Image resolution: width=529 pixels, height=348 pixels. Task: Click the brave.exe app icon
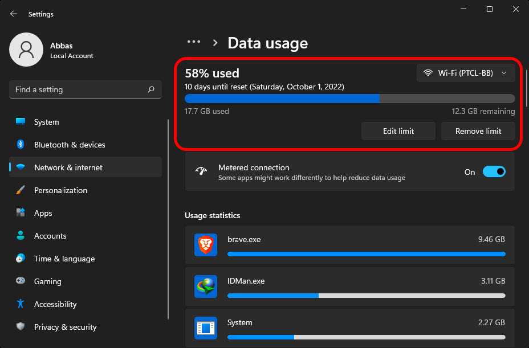[205, 245]
